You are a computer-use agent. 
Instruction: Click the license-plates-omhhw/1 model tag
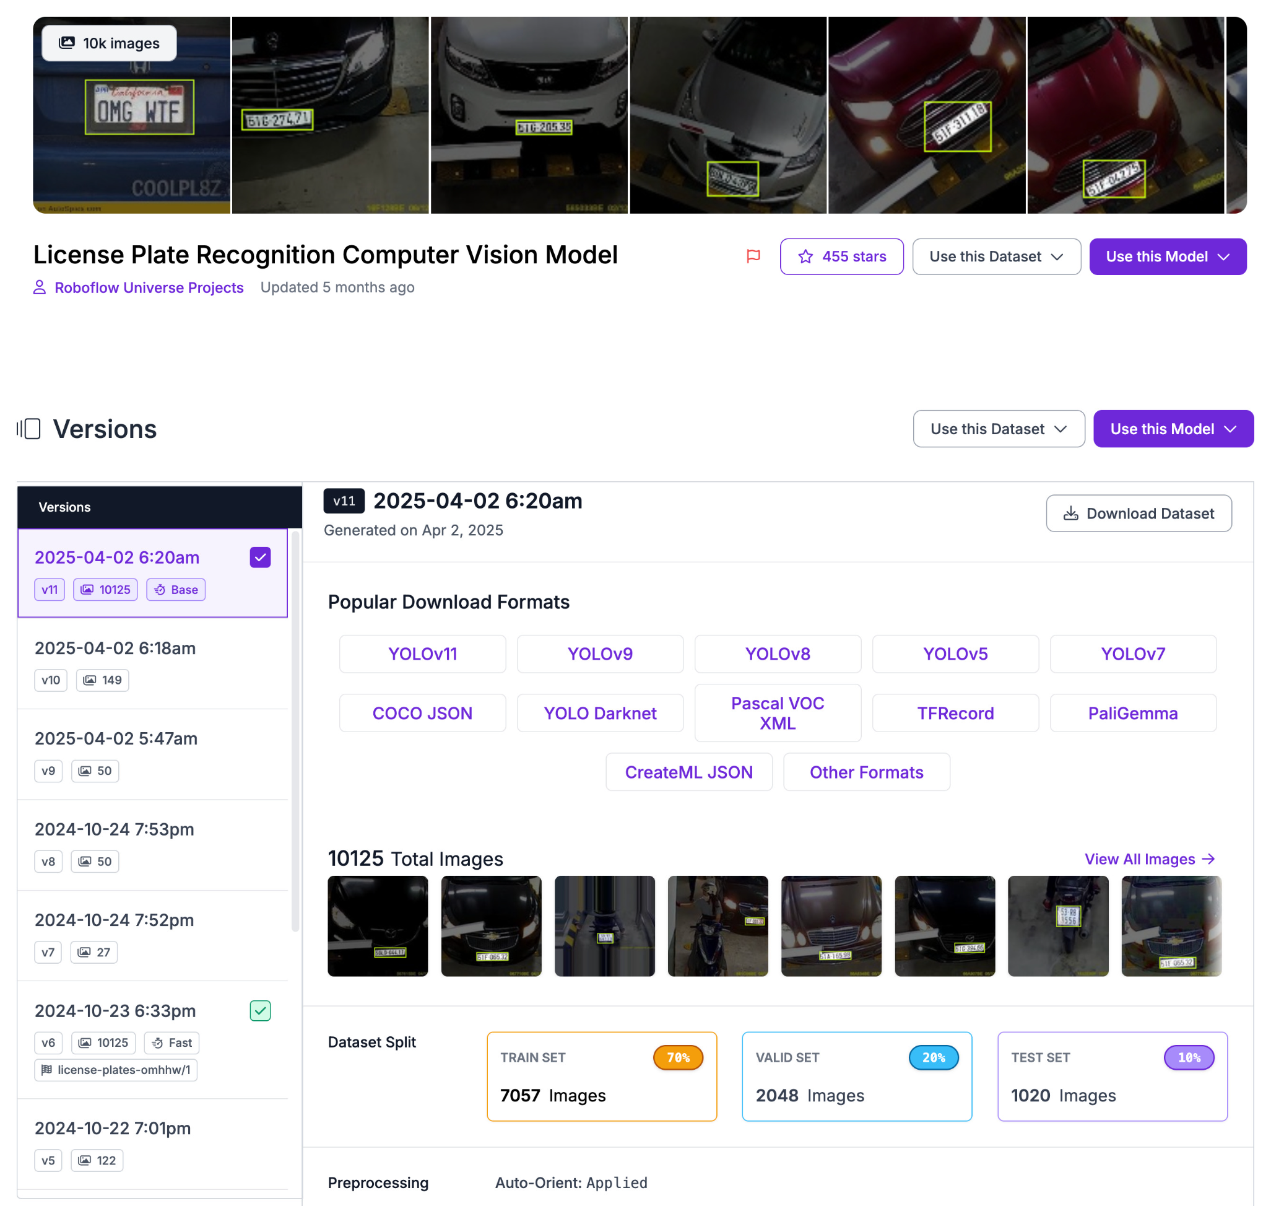(116, 1070)
